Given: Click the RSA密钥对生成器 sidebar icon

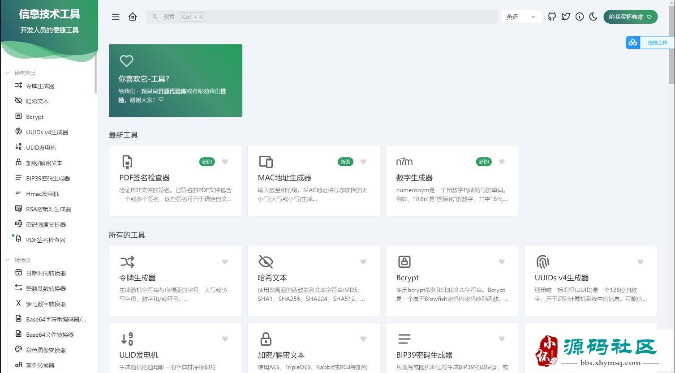Looking at the screenshot, I should 18,209.
